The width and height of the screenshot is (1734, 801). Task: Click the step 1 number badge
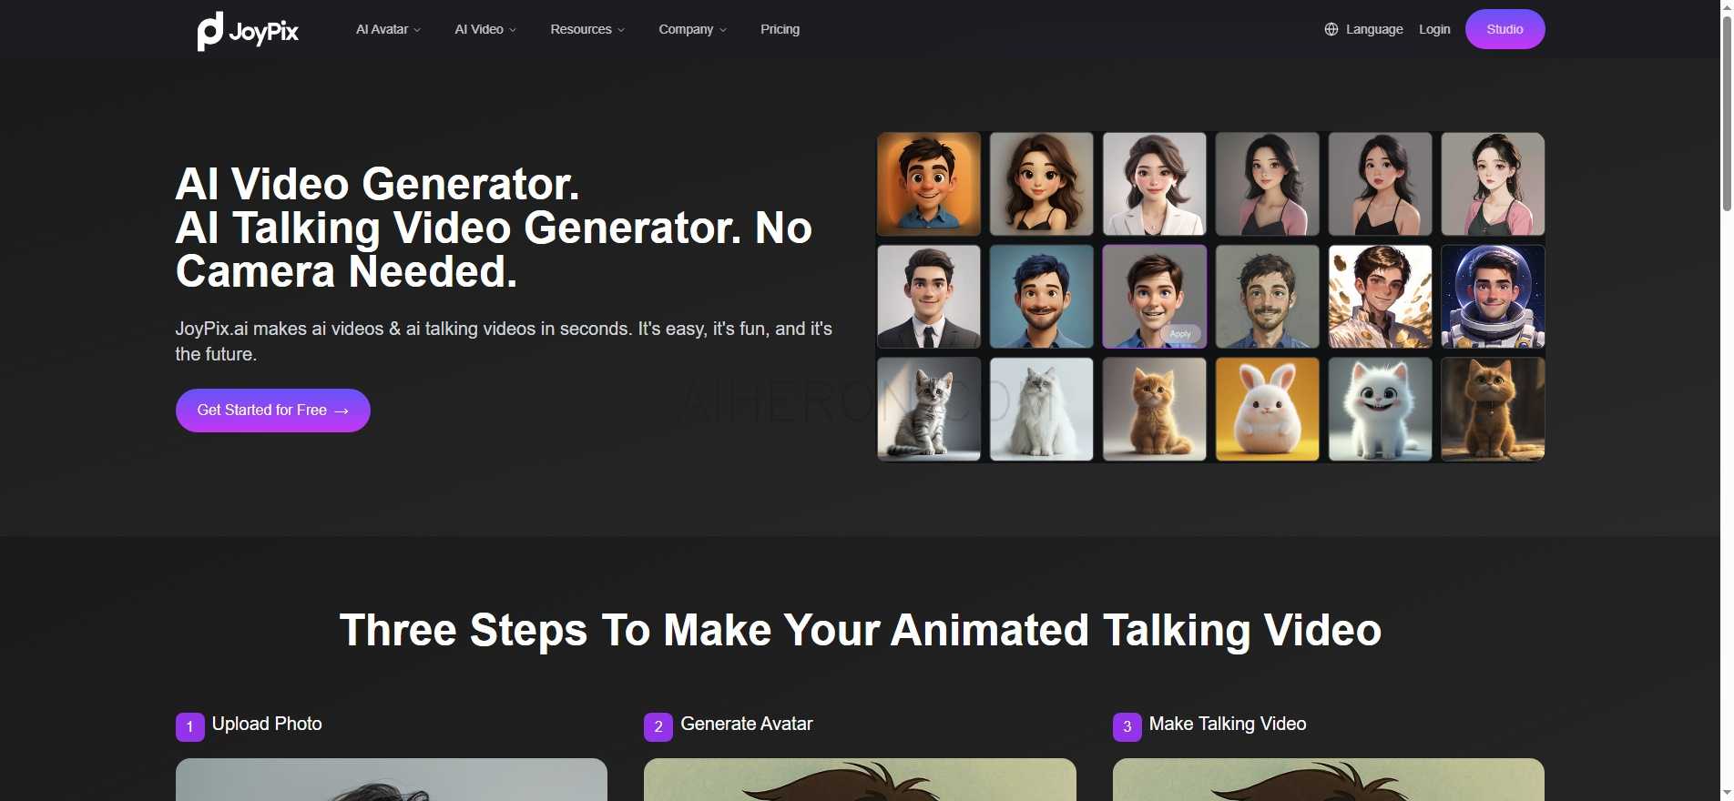pyautogui.click(x=189, y=726)
